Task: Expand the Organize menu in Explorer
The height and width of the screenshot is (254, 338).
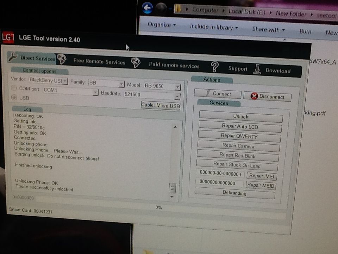Action: pos(162,25)
